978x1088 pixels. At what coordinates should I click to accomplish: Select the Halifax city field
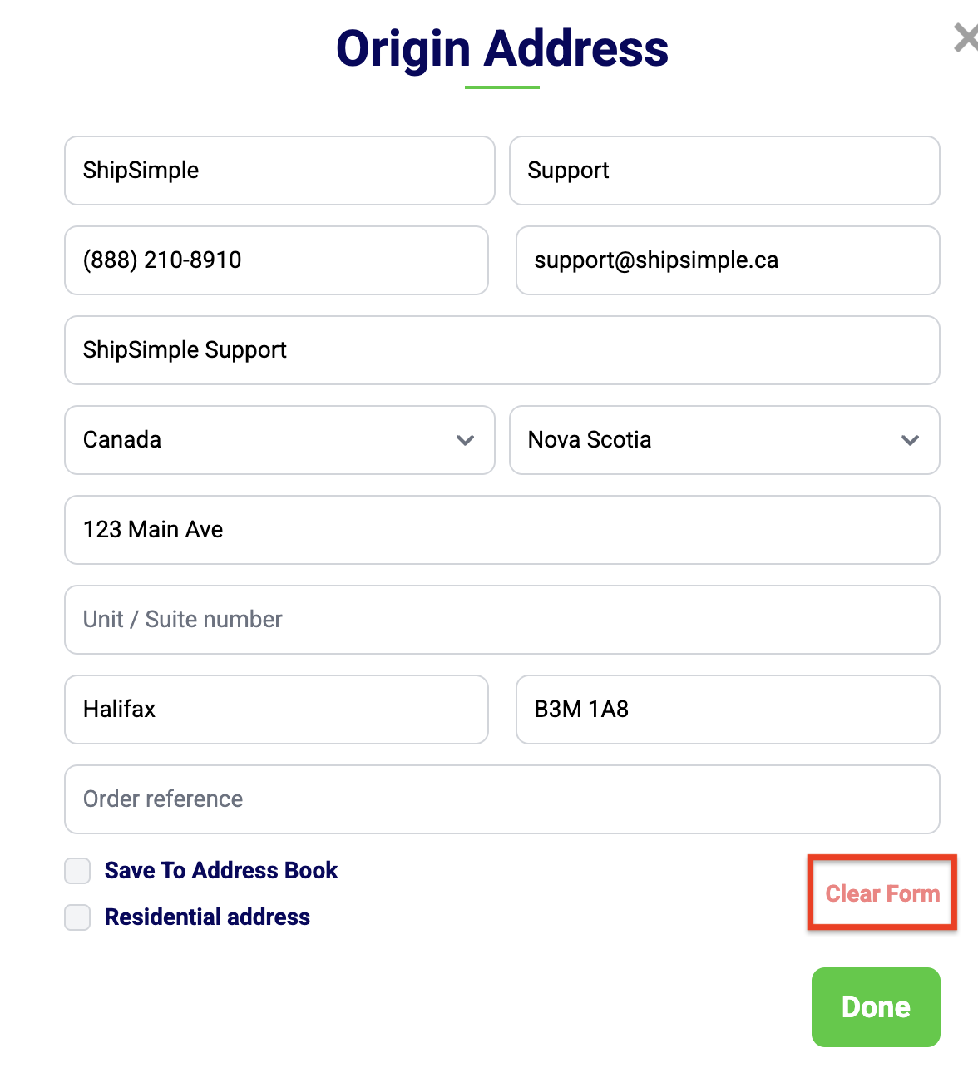coord(276,710)
